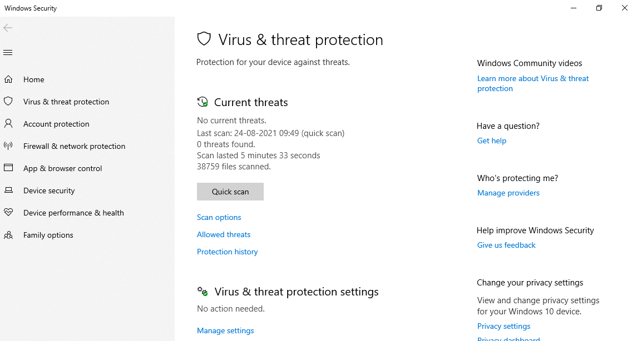This screenshot has height=341, width=637.
Task: Click the Device security laptop icon
Action: (x=8, y=190)
